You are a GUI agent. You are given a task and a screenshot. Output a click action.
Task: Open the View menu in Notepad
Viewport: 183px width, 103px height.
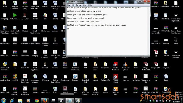(x=85, y=5)
